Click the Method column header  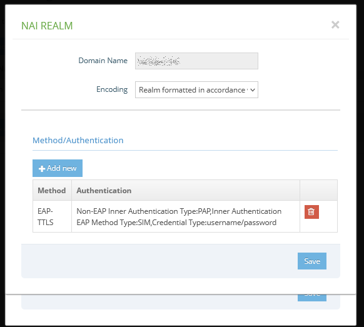(52, 190)
